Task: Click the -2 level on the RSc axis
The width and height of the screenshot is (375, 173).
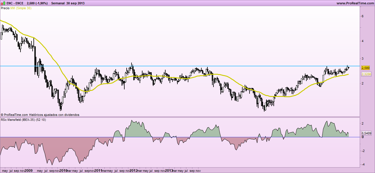Action: pos(363,151)
